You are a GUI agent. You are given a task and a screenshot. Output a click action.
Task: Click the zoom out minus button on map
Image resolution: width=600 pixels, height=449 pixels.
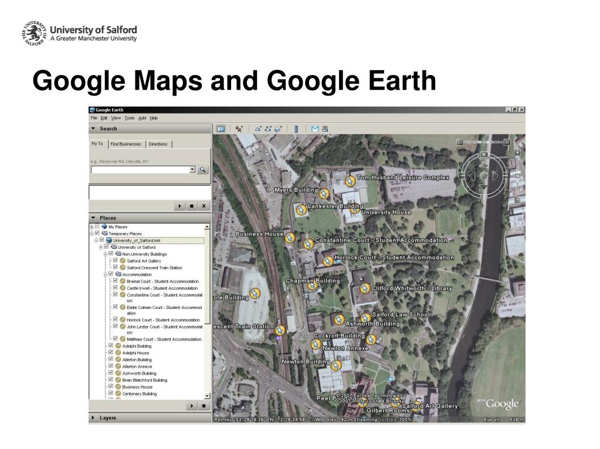[517, 199]
